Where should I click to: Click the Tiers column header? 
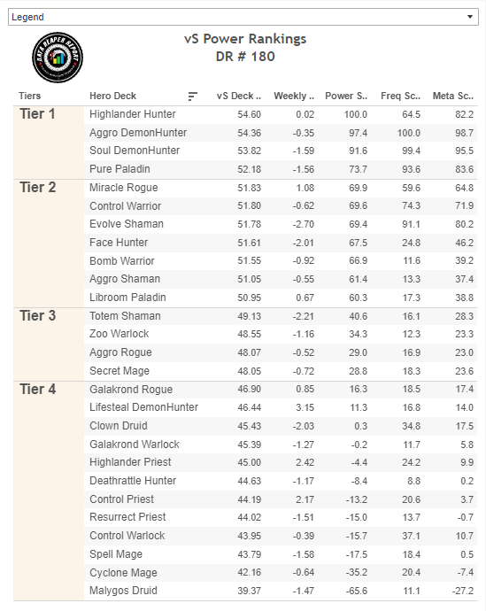point(29,96)
